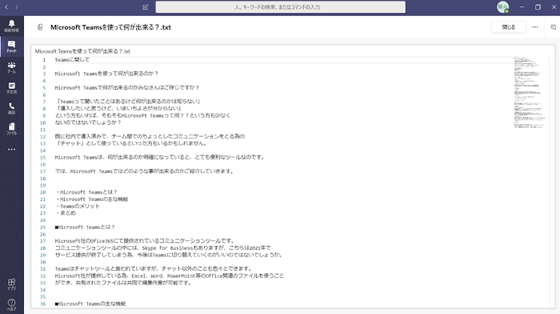Click the file title heading

click(110, 27)
